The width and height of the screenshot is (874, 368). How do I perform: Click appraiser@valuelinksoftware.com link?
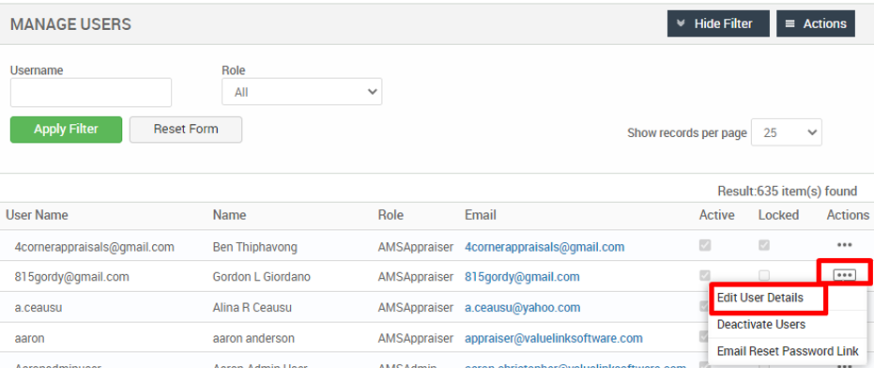click(x=554, y=338)
